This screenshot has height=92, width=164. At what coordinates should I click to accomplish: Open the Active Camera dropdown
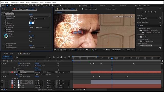[118, 50]
